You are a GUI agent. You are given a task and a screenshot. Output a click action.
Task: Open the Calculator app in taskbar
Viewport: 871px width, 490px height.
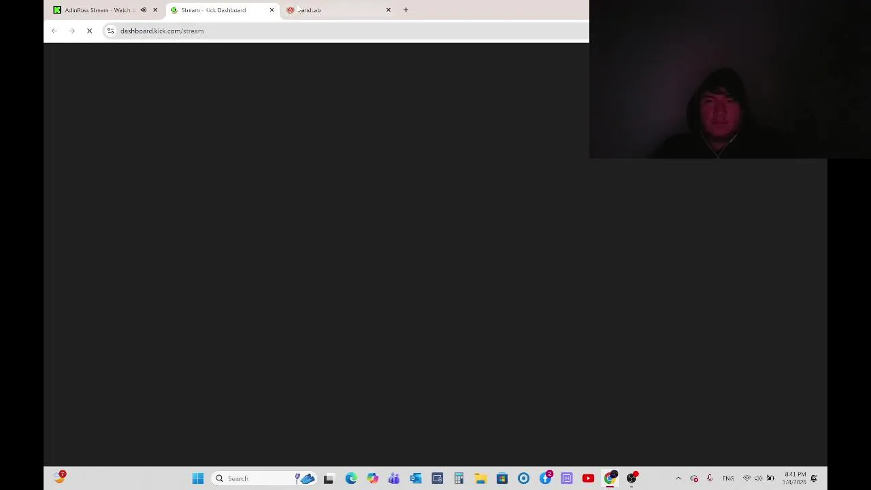click(x=459, y=478)
